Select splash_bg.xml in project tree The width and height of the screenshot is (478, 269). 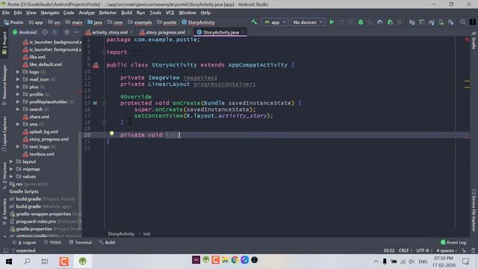(x=43, y=132)
